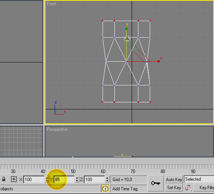Toggle the Selection Lock padlock icon

click(x=4, y=179)
